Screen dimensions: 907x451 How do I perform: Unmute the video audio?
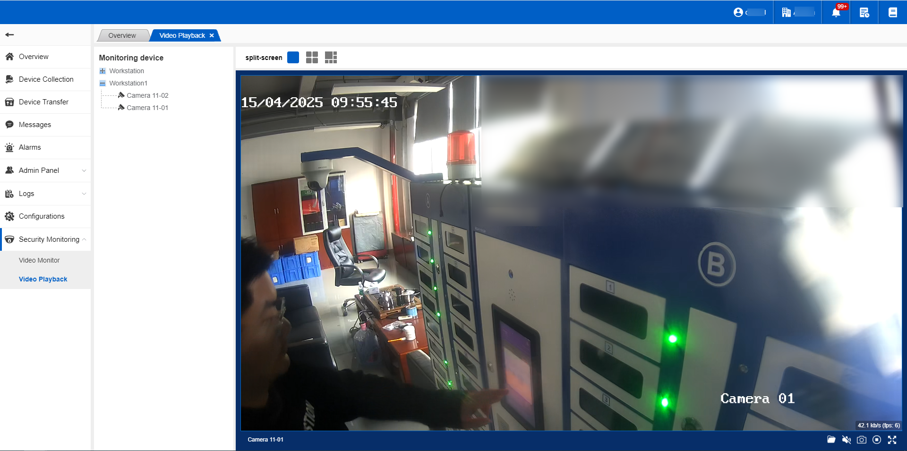(x=847, y=440)
